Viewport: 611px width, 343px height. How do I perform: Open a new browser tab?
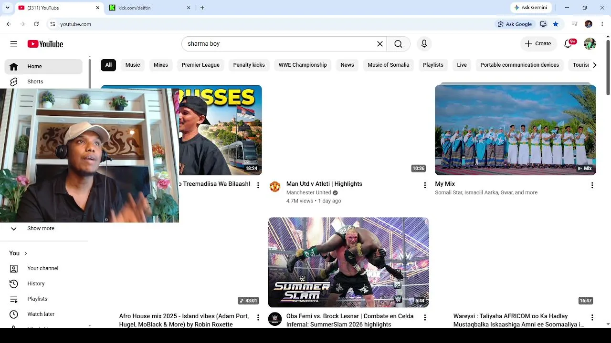[202, 8]
